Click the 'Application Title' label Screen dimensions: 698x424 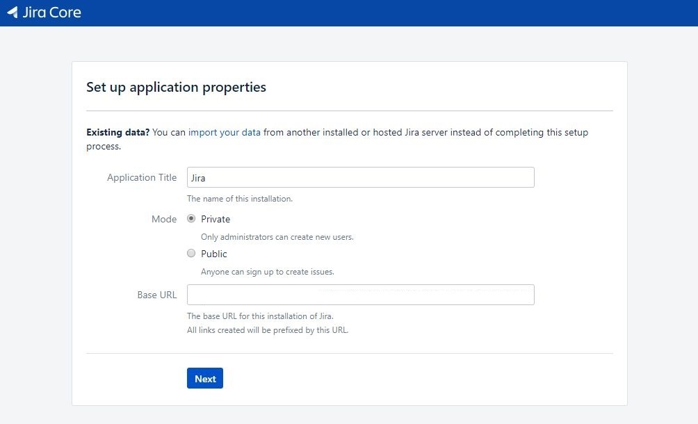pyautogui.click(x=142, y=177)
